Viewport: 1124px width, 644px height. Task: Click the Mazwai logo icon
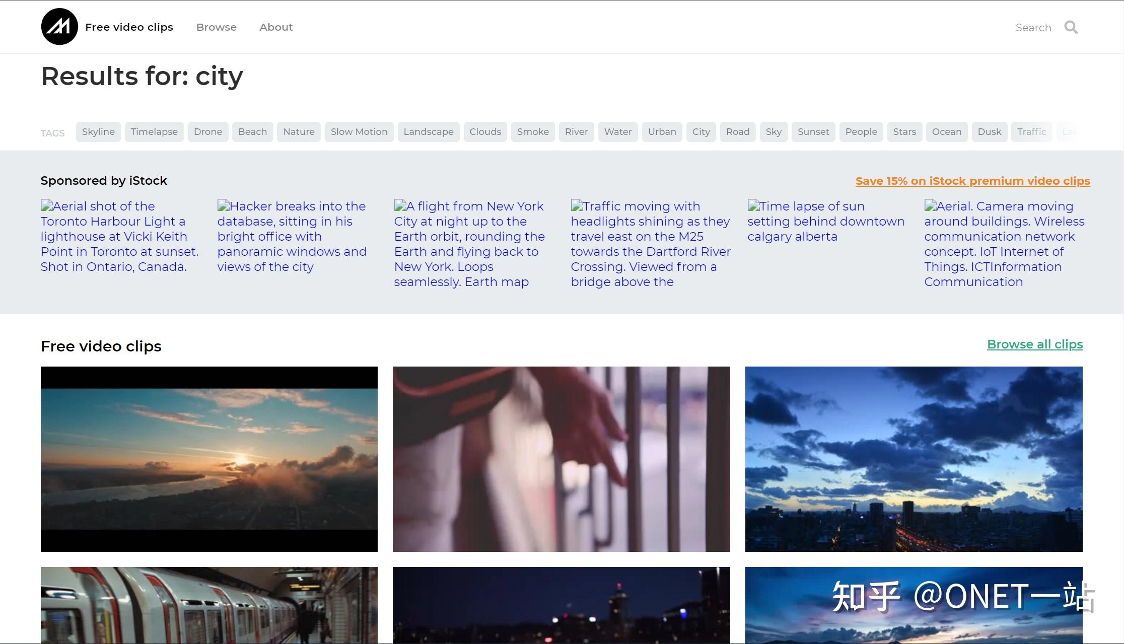pyautogui.click(x=59, y=27)
